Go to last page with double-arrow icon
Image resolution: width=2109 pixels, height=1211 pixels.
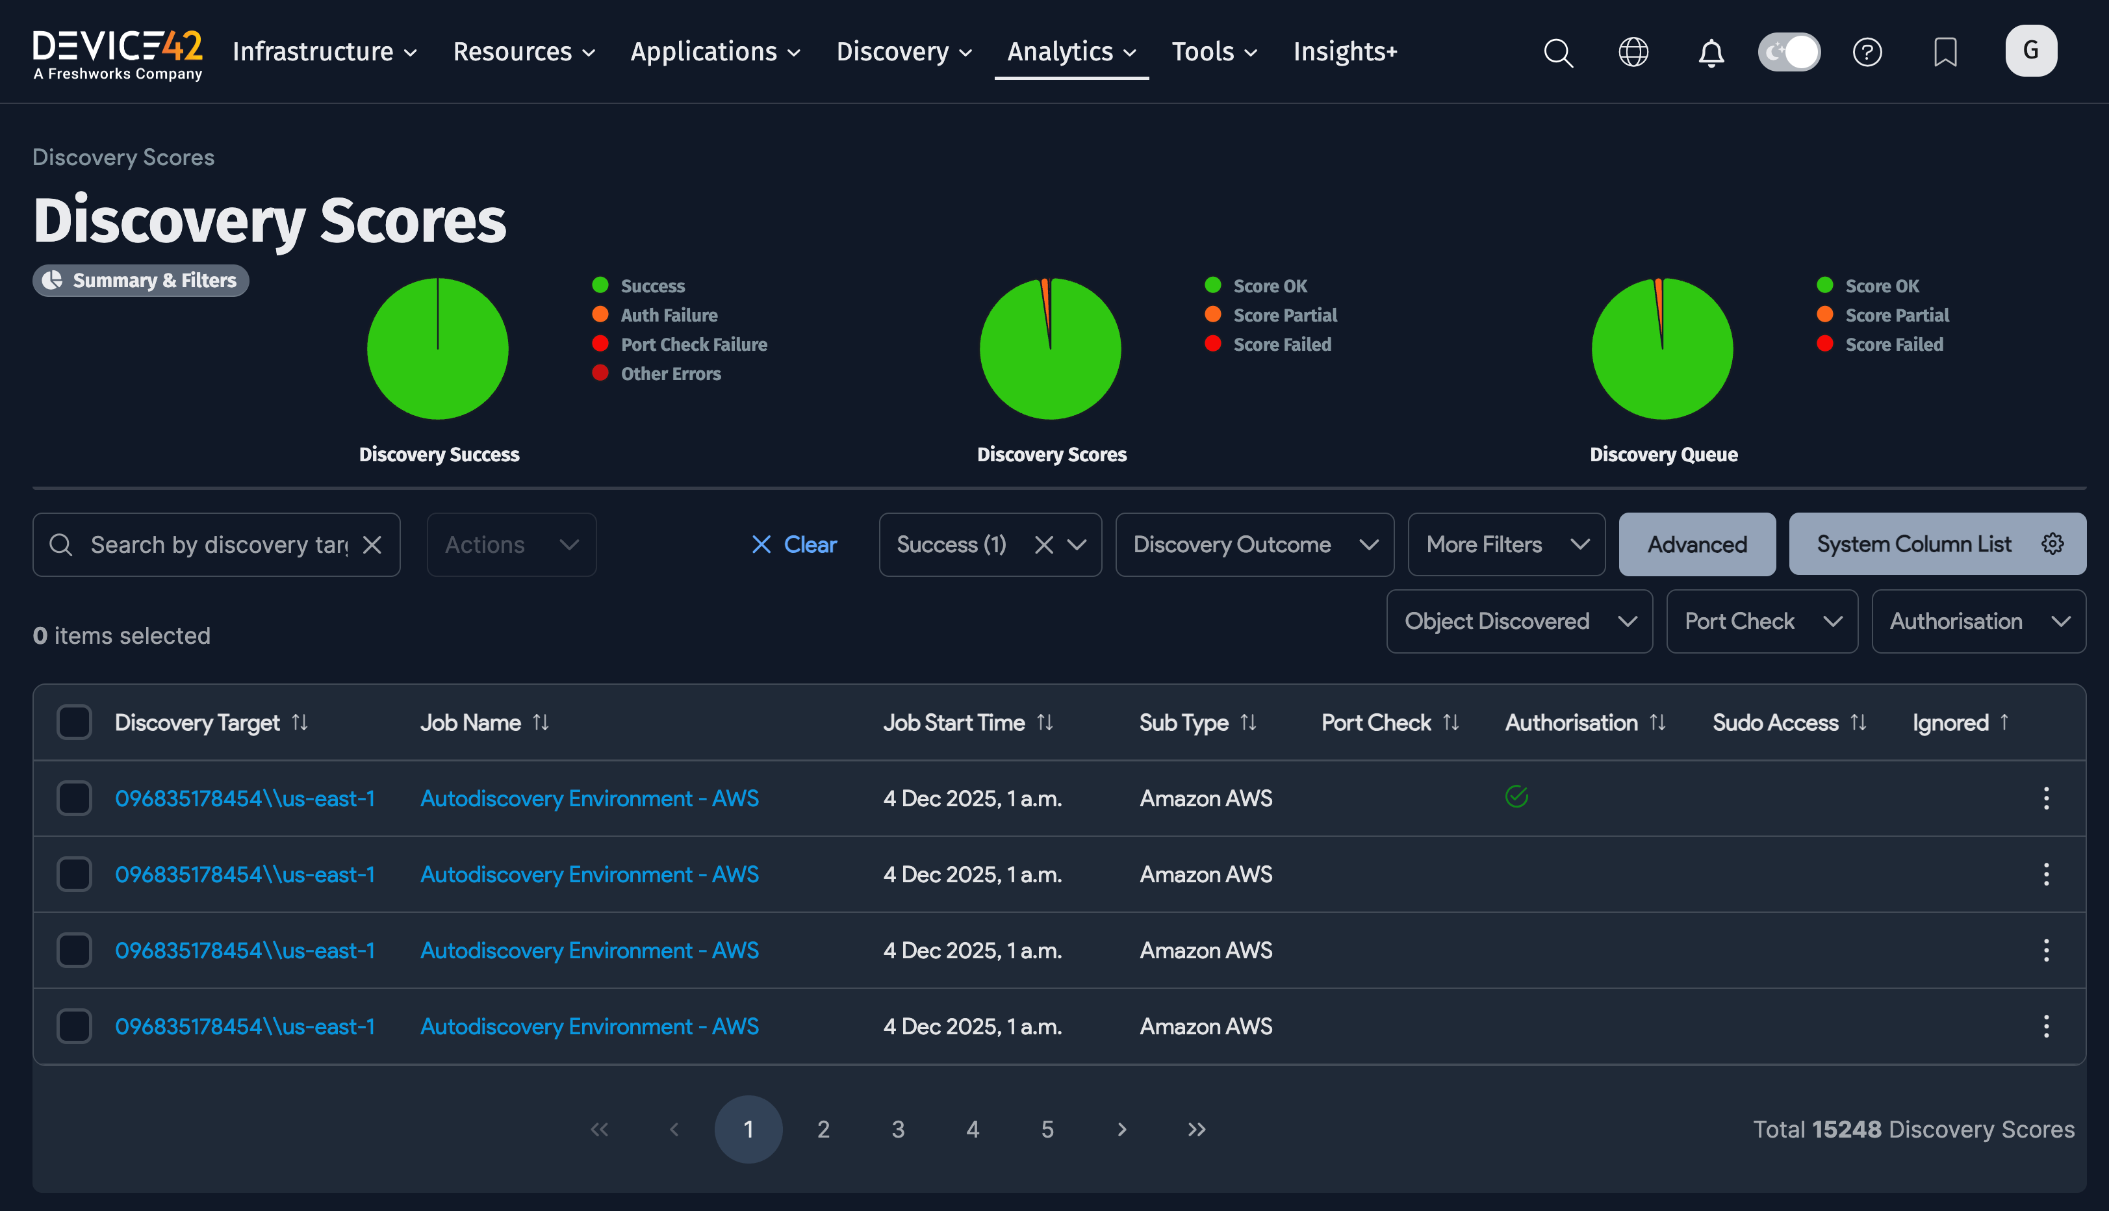(x=1196, y=1128)
